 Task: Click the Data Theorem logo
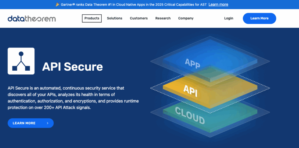pyautogui.click(x=32, y=18)
